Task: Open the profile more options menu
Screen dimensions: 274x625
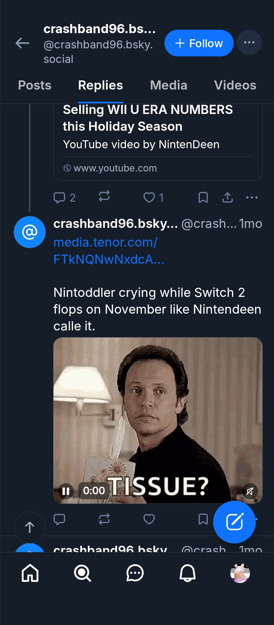Action: tap(249, 42)
